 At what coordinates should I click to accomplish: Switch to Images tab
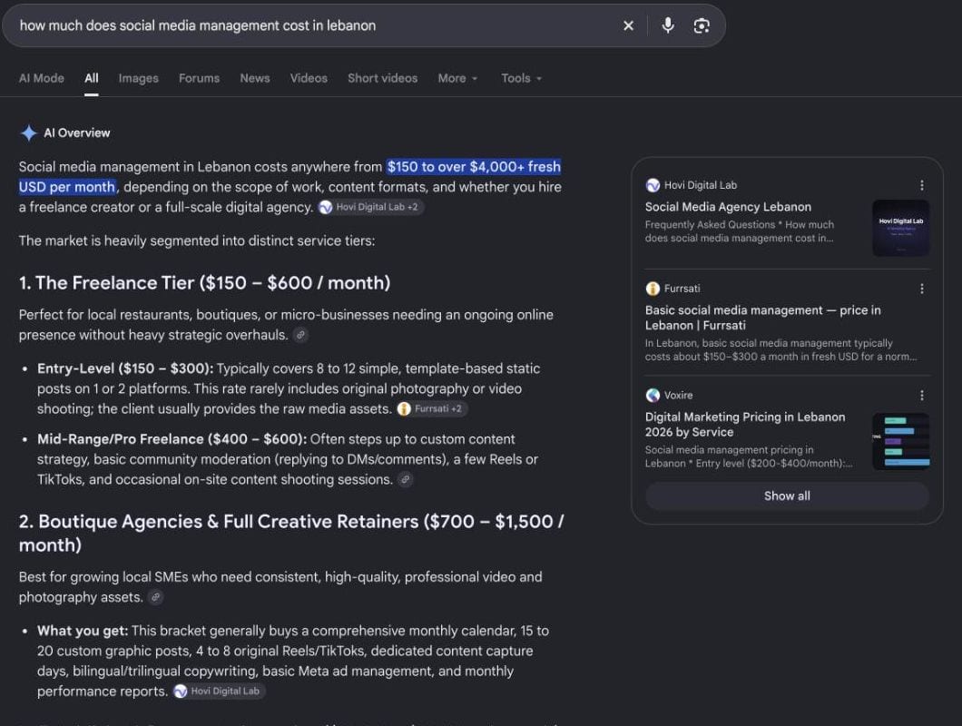click(139, 79)
